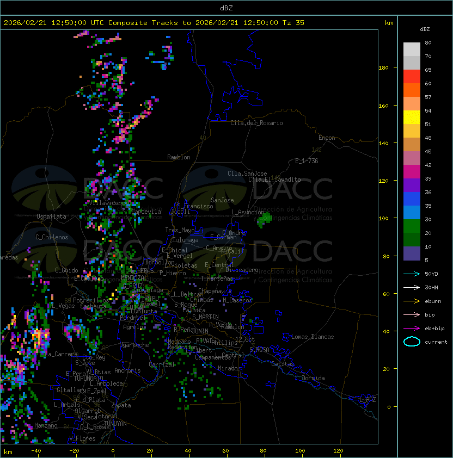Click the 'current' legend label

click(x=436, y=342)
